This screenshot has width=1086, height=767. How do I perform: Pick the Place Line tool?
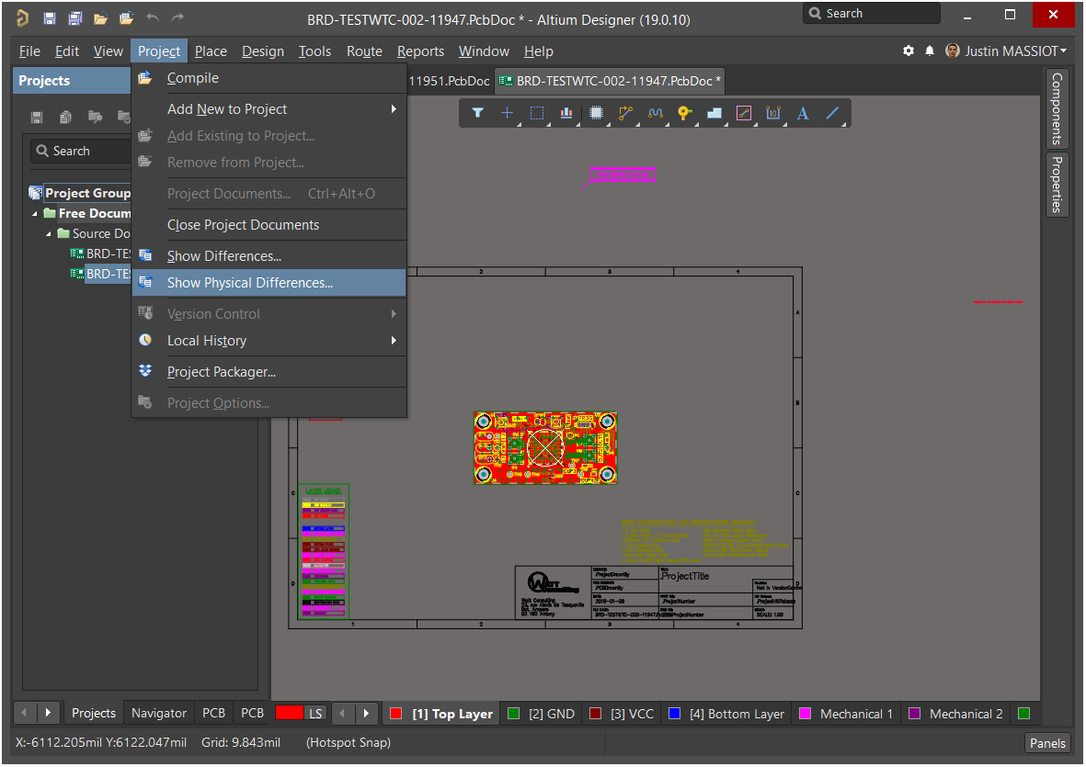[x=832, y=113]
